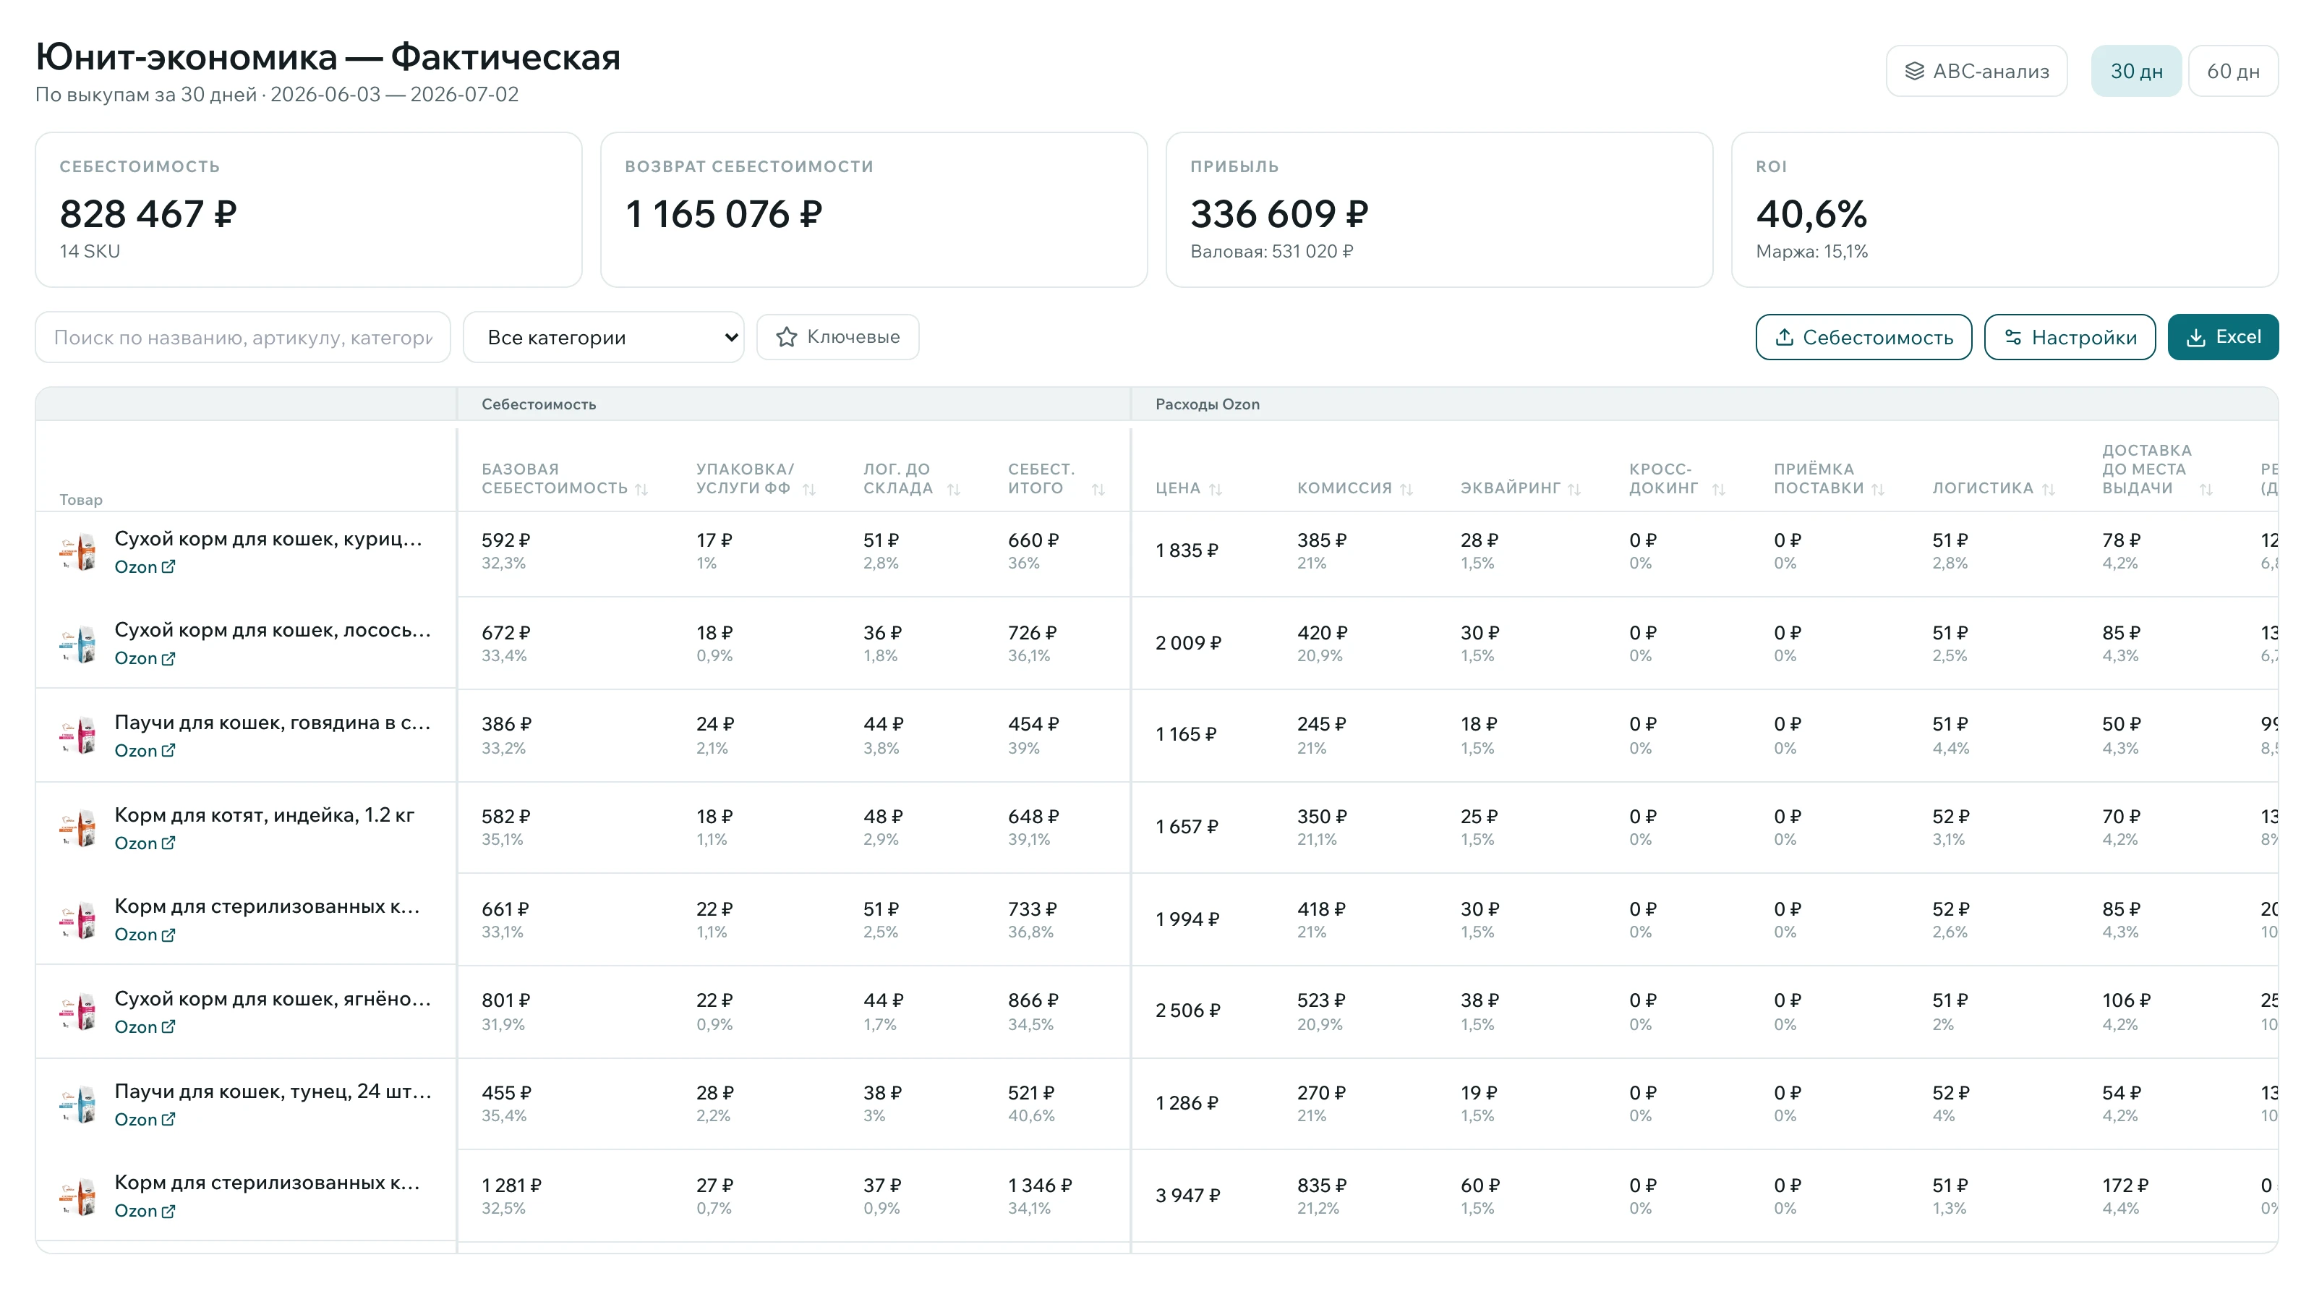Open Настройки sliders icon
This screenshot has height=1302, width=2314.
2013,337
